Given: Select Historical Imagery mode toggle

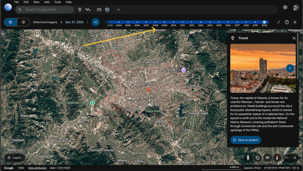Looking at the screenshot, I should (11, 22).
